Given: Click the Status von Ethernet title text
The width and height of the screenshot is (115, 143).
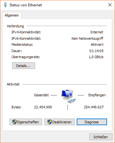Looking at the screenshot, I should 26,5.
